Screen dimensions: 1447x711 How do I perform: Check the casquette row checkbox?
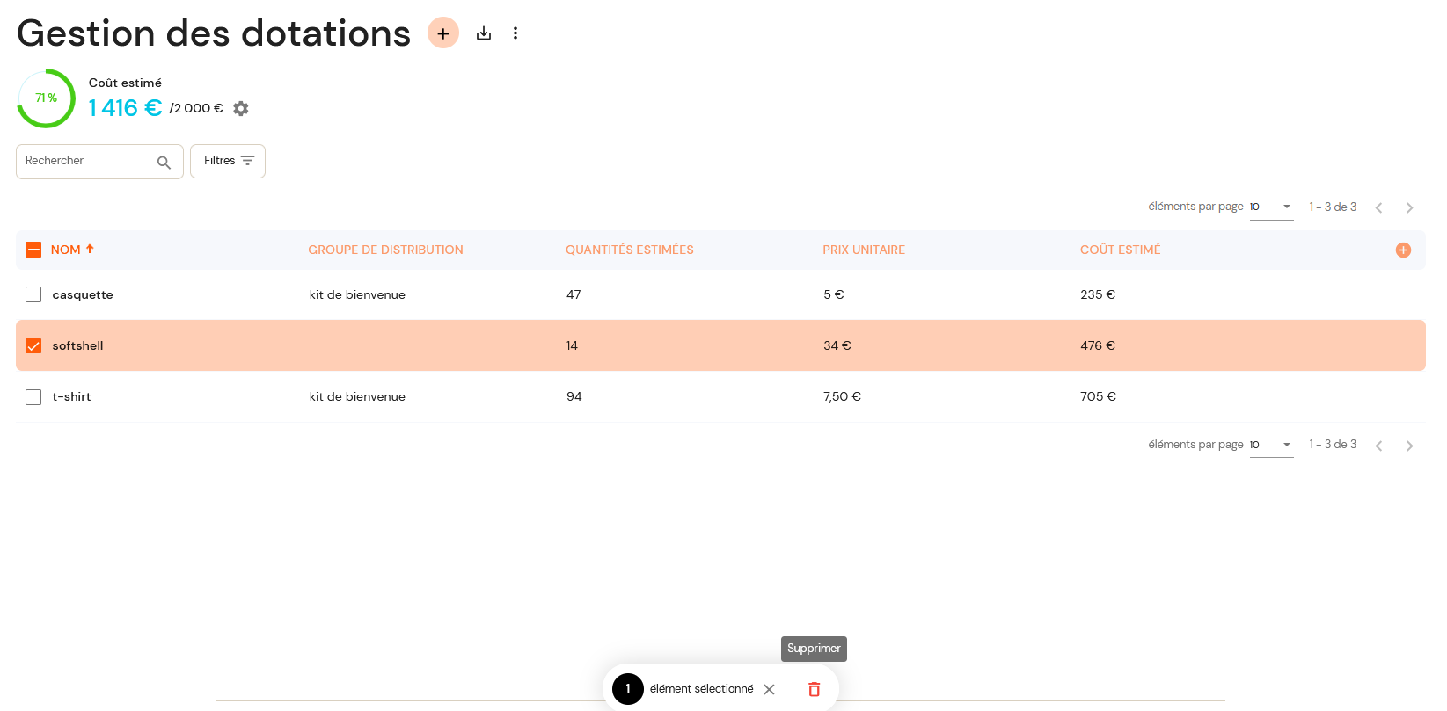(33, 294)
